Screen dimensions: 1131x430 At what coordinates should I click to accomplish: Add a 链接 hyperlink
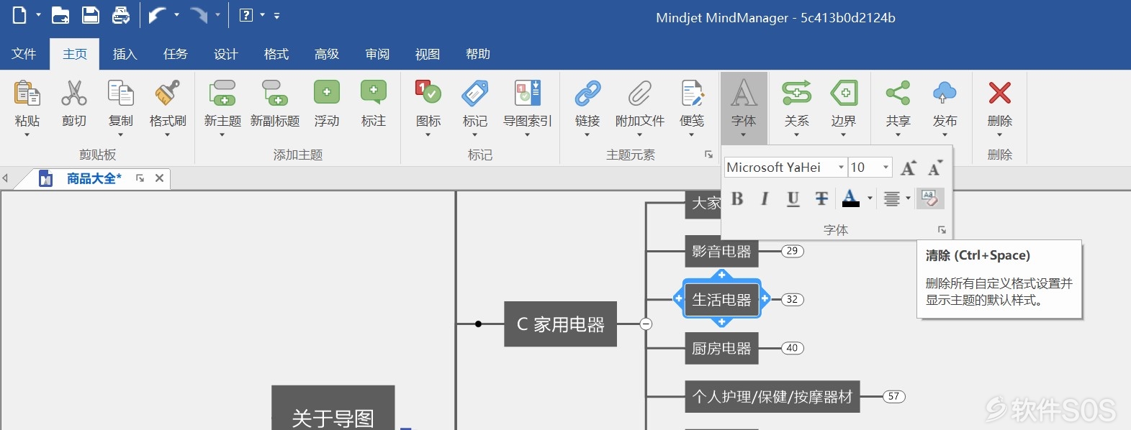point(587,106)
